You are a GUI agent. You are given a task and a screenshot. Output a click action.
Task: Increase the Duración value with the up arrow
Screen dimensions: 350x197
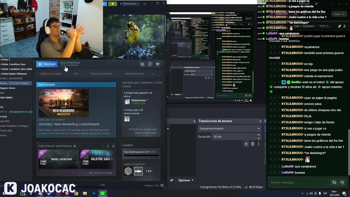tap(259, 135)
